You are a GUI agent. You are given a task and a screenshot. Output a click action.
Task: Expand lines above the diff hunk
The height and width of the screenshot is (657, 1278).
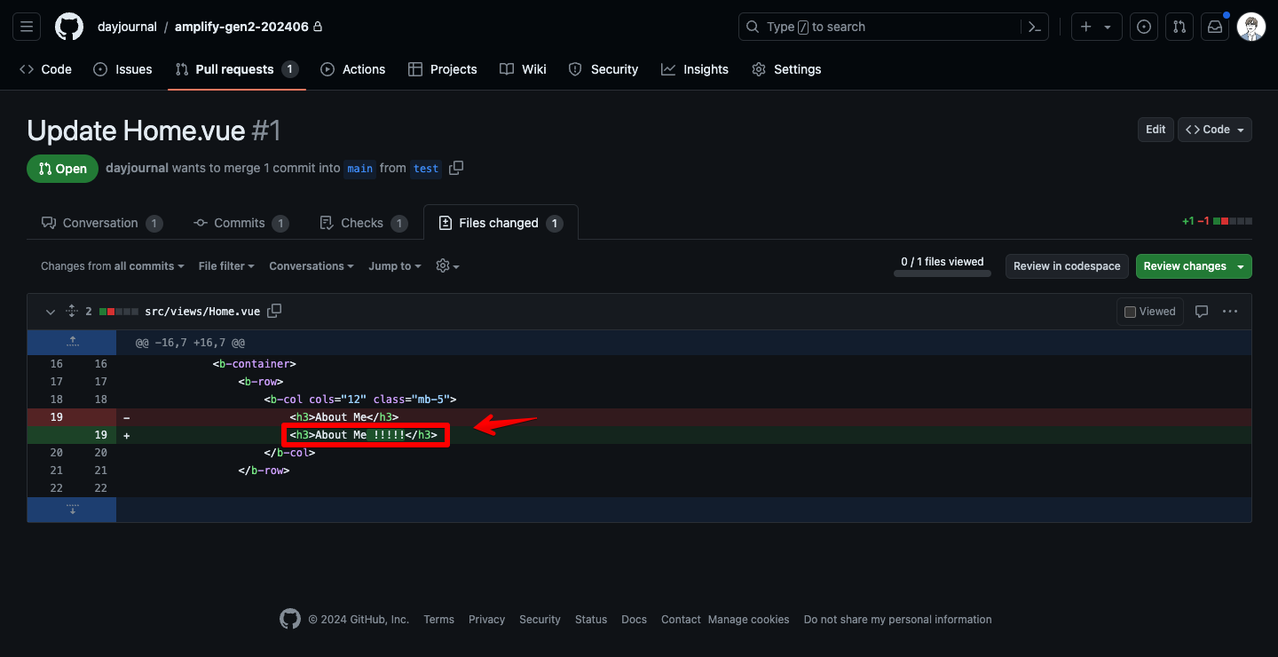72,342
